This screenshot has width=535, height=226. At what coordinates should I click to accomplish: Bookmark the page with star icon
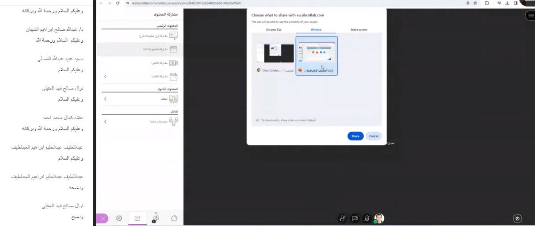pos(475,3)
